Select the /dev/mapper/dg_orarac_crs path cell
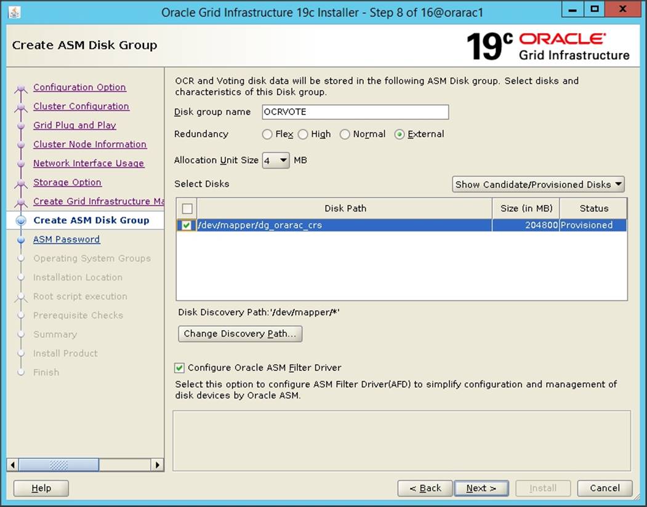Image resolution: width=647 pixels, height=507 pixels. (345, 225)
